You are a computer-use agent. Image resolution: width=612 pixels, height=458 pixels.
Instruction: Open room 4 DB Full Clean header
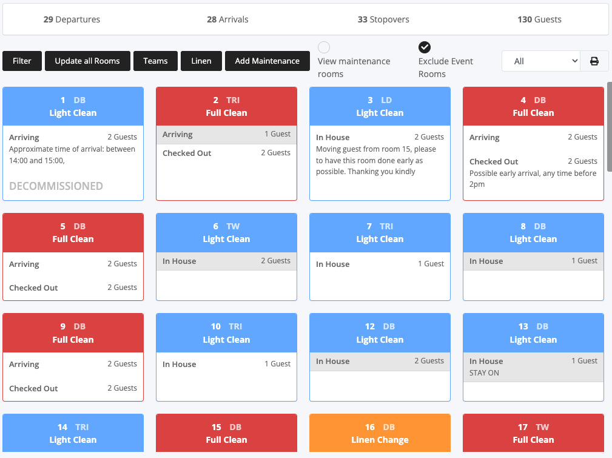(533, 106)
